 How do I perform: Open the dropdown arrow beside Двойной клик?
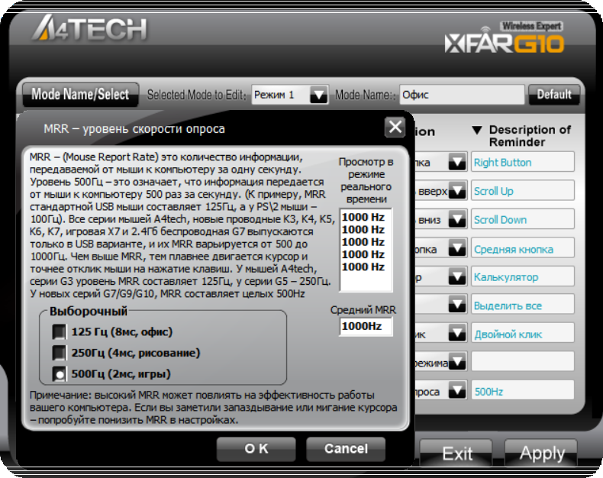[457, 334]
